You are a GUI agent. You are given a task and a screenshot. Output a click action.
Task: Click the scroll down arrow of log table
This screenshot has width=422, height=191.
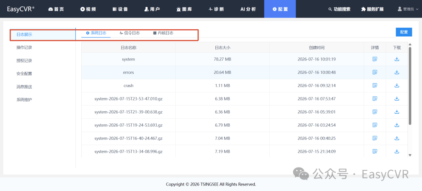pos(410,155)
